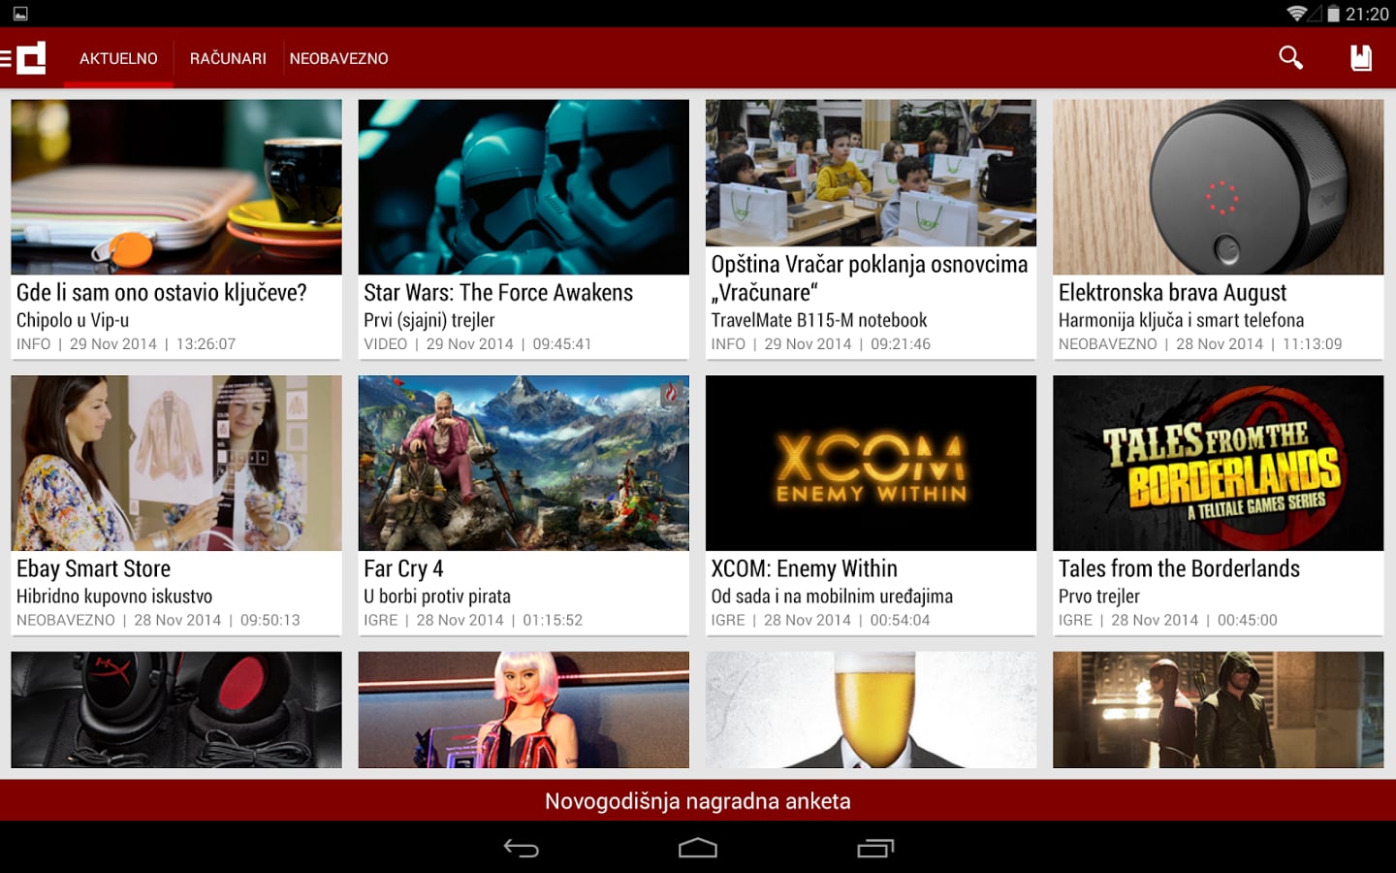Tap metadata 'VIDEO | 29 Nov 2014 | 09:45:41'
1396x873 pixels.
[477, 344]
